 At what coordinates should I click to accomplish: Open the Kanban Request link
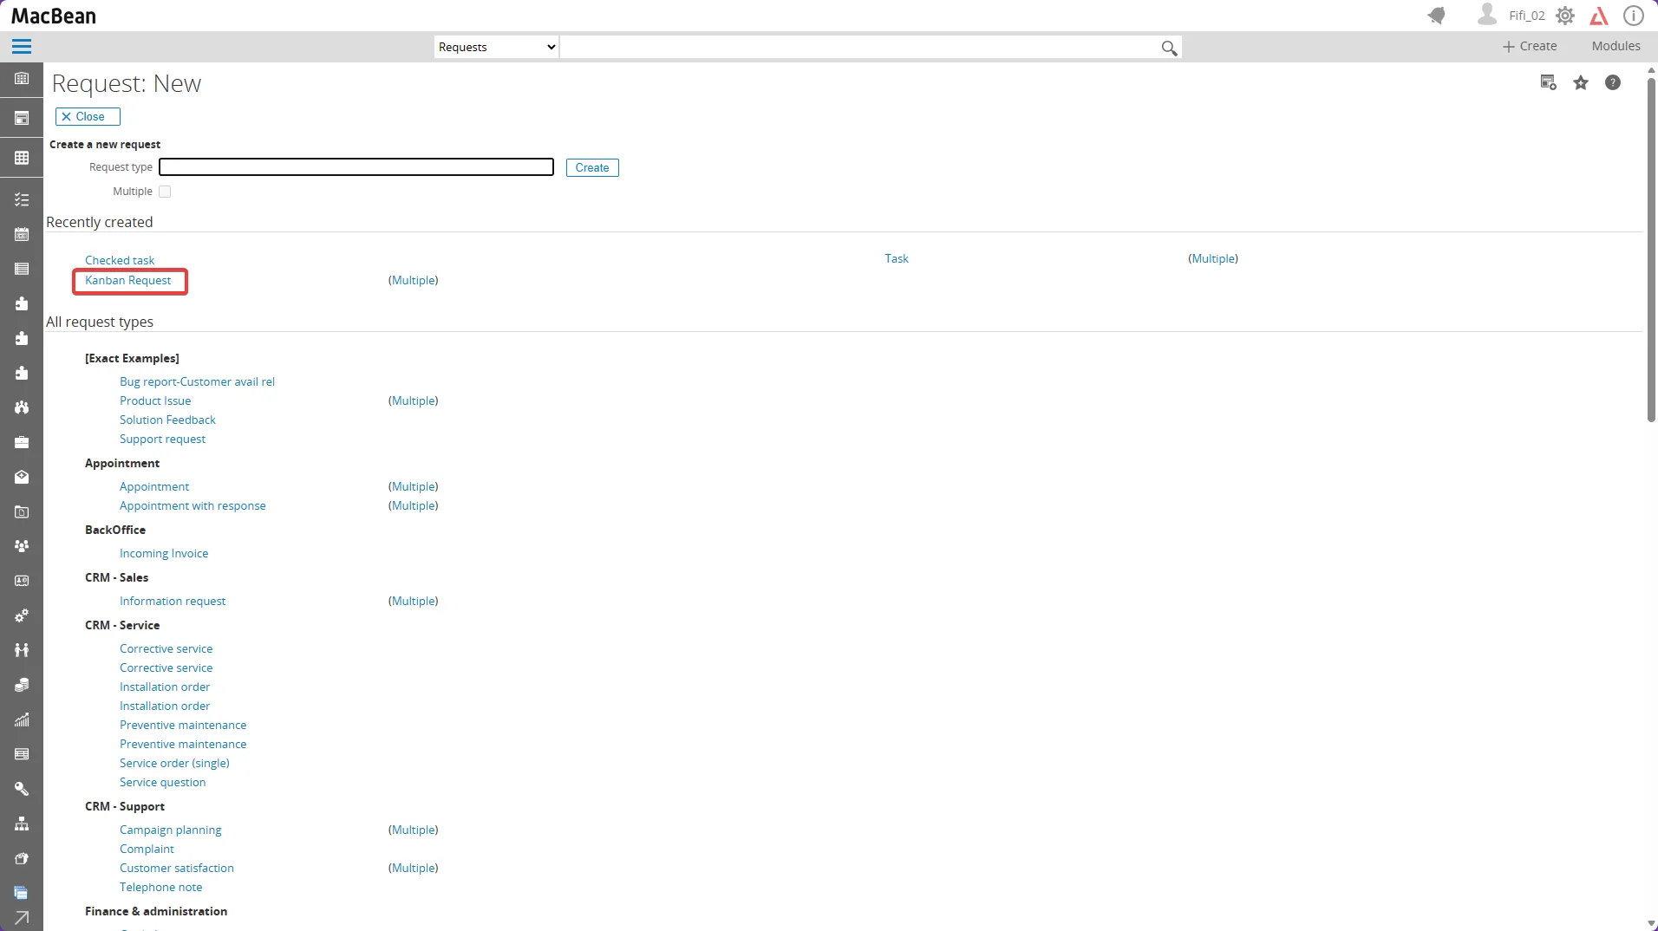[128, 281]
